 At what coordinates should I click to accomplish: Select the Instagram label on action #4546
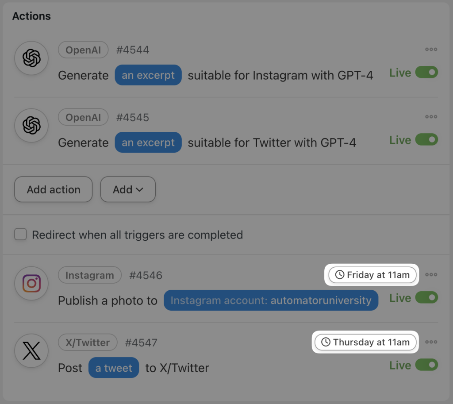point(90,275)
